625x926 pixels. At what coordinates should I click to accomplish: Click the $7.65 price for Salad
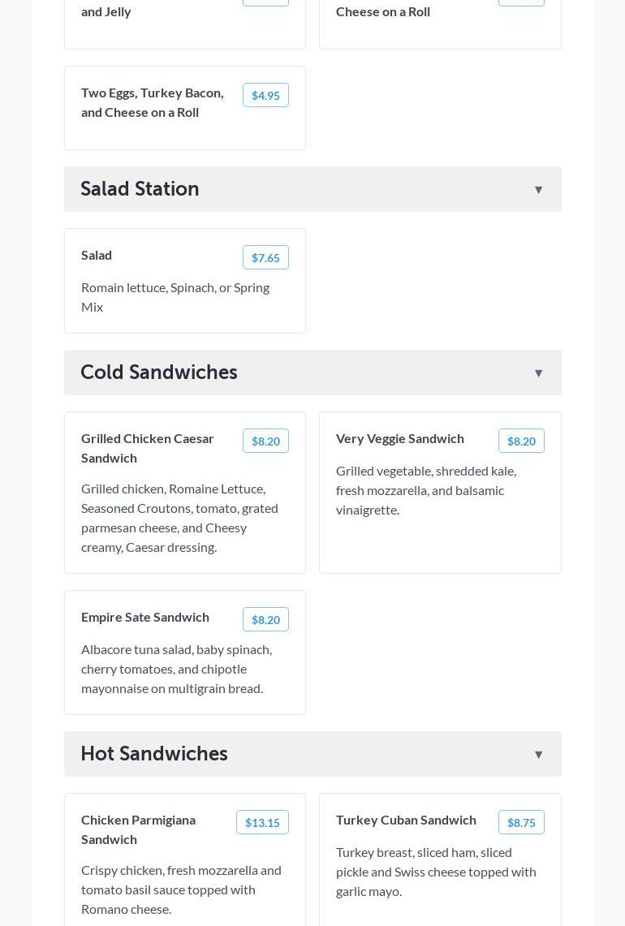pos(265,258)
